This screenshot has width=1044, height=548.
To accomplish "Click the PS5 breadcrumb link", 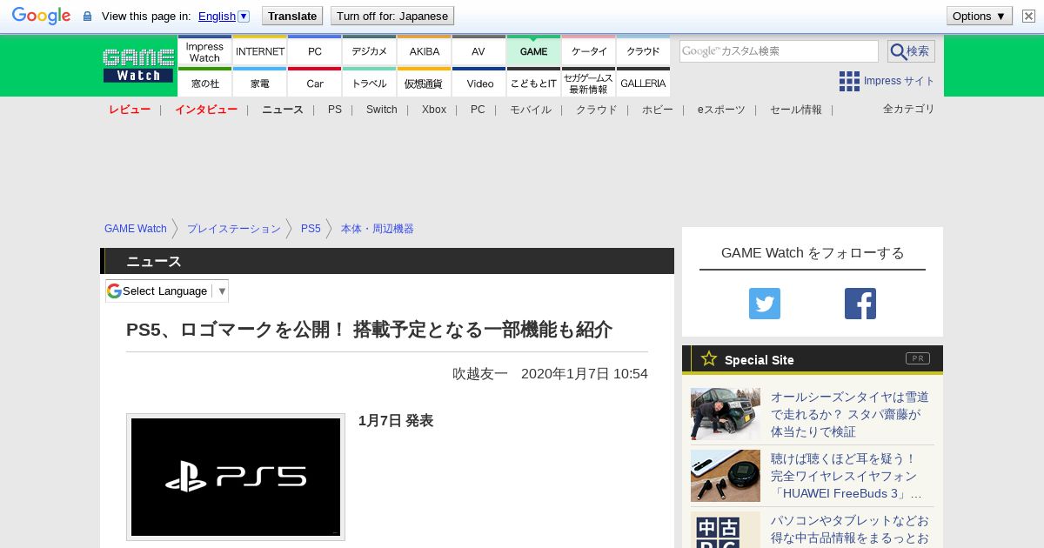I will (311, 229).
